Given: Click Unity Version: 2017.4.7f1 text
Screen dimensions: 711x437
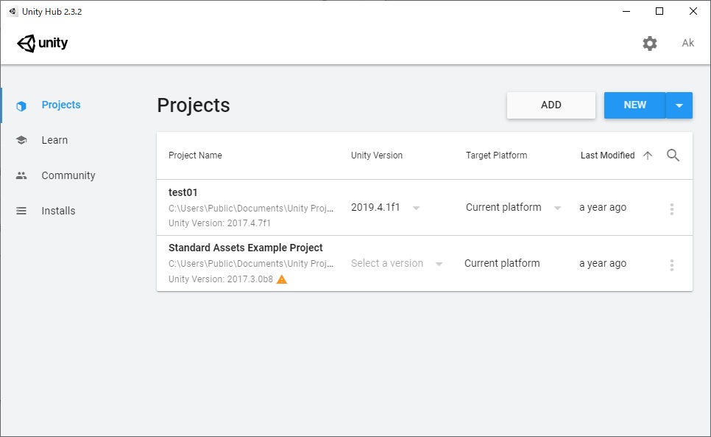Looking at the screenshot, I should (219, 223).
